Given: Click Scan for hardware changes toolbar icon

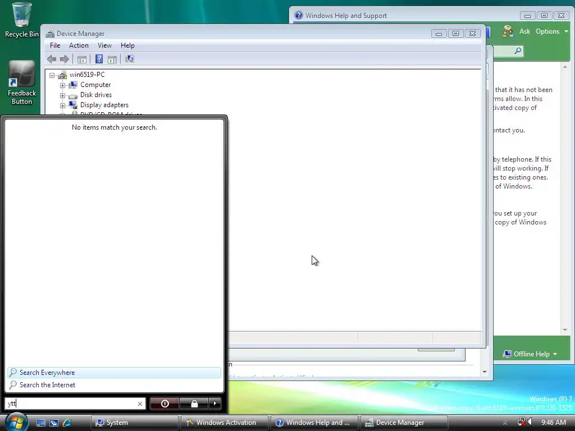Looking at the screenshot, I should (130, 59).
